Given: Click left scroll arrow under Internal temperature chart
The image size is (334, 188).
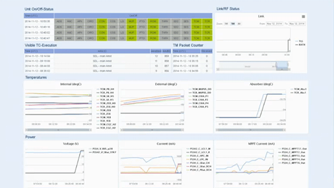Looking at the screenshot, I should [26, 130].
